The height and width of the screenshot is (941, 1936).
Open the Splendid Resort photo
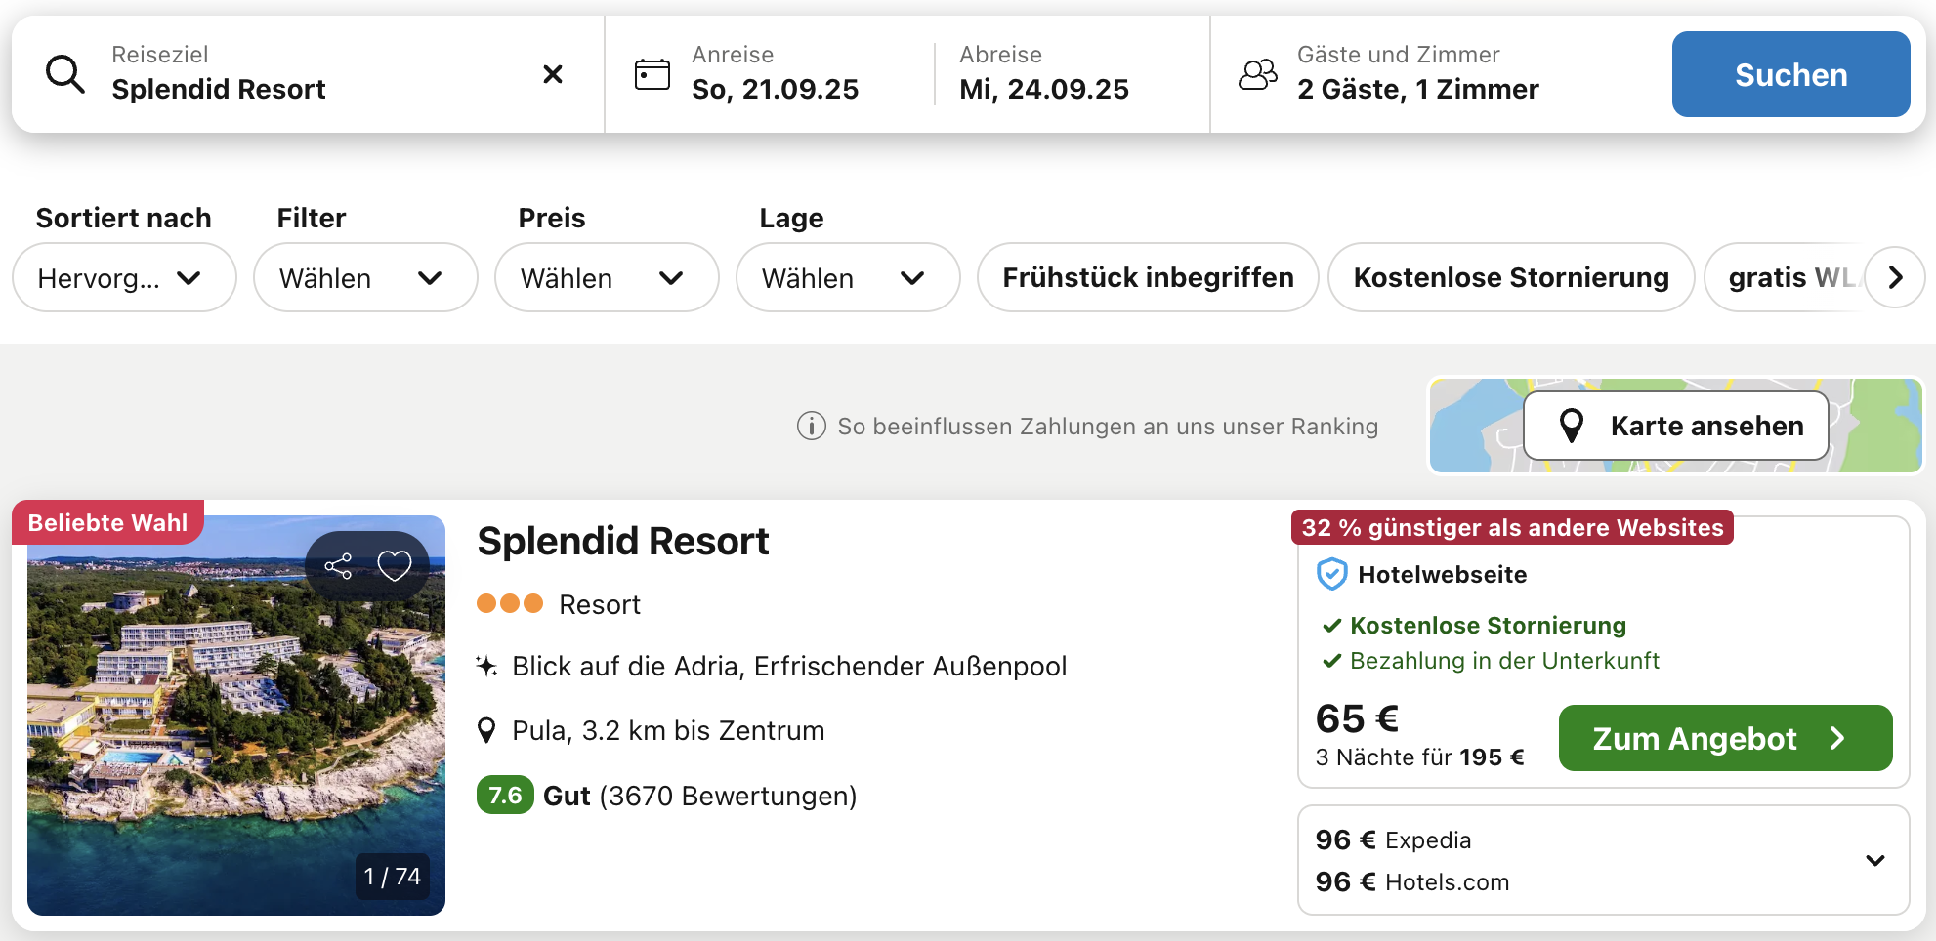pos(236,716)
